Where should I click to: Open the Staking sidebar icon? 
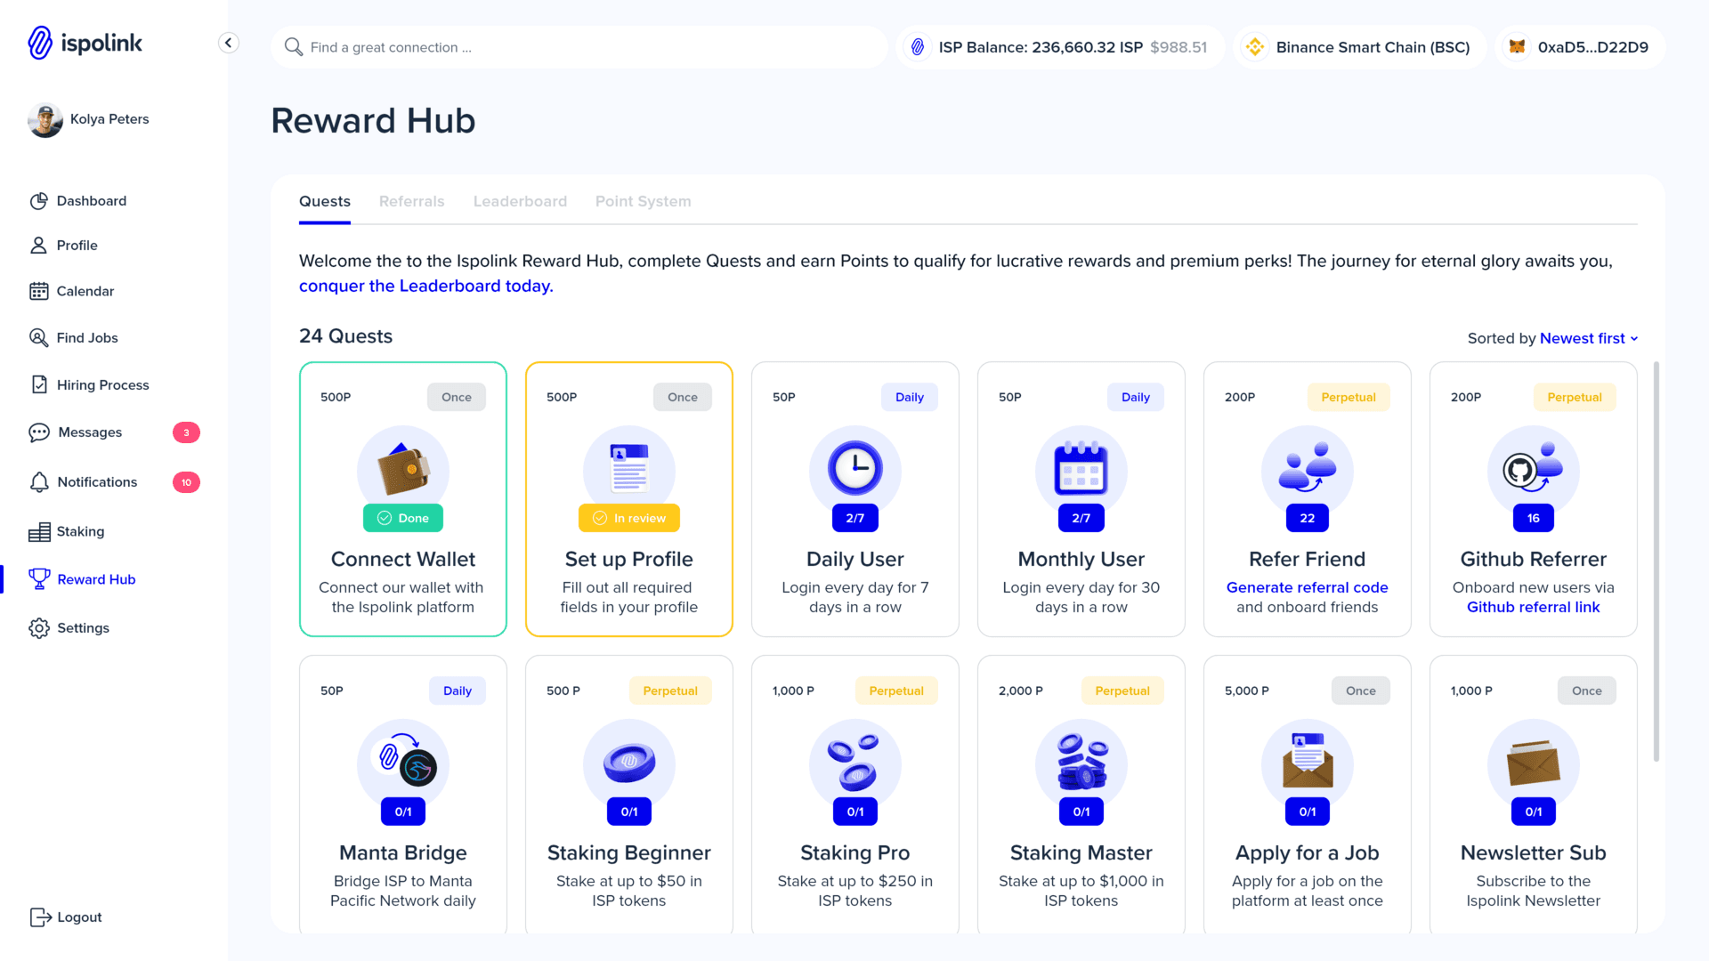38,532
